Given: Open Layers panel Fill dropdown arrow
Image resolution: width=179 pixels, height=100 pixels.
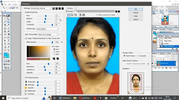Looking at the screenshot, I should pyautogui.click(x=176, y=59).
